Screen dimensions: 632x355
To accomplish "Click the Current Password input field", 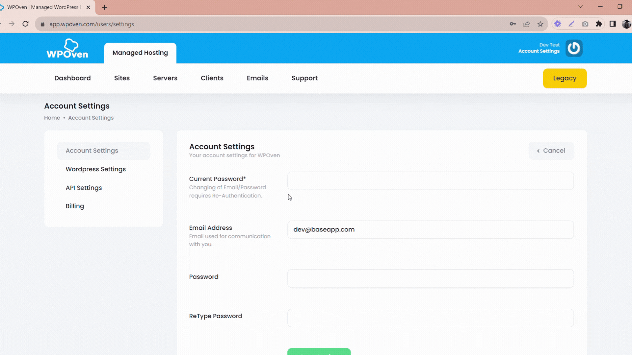I will pos(430,180).
